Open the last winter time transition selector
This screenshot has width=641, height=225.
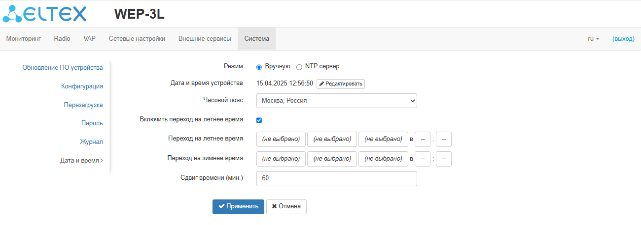coord(383,159)
